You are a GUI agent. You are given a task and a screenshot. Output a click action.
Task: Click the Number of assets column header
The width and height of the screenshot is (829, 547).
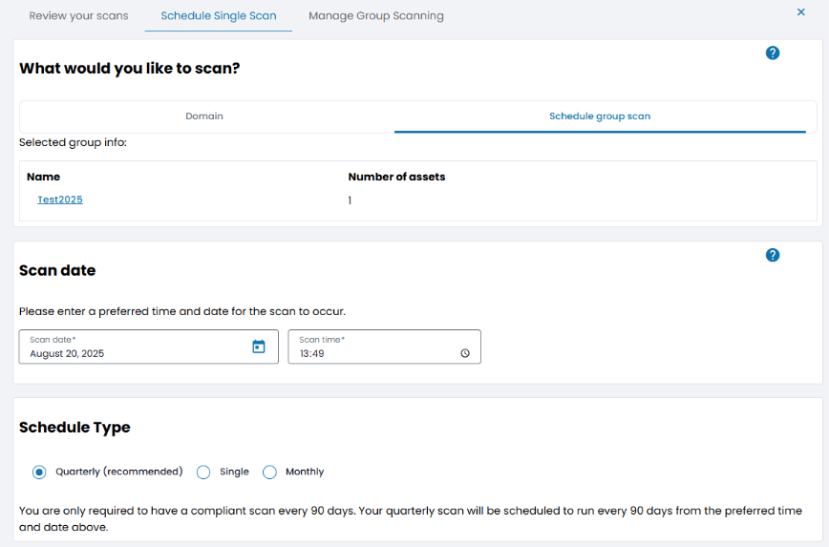[396, 177]
